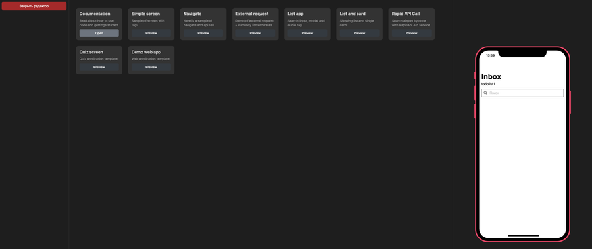This screenshot has height=249, width=592.
Task: Focus the Поиск search field in phone preview
Action: point(522,93)
